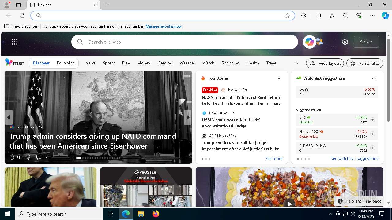Viewport: 392px width, 220px height.
Task: Open page settings gear icon
Action: click(345, 42)
